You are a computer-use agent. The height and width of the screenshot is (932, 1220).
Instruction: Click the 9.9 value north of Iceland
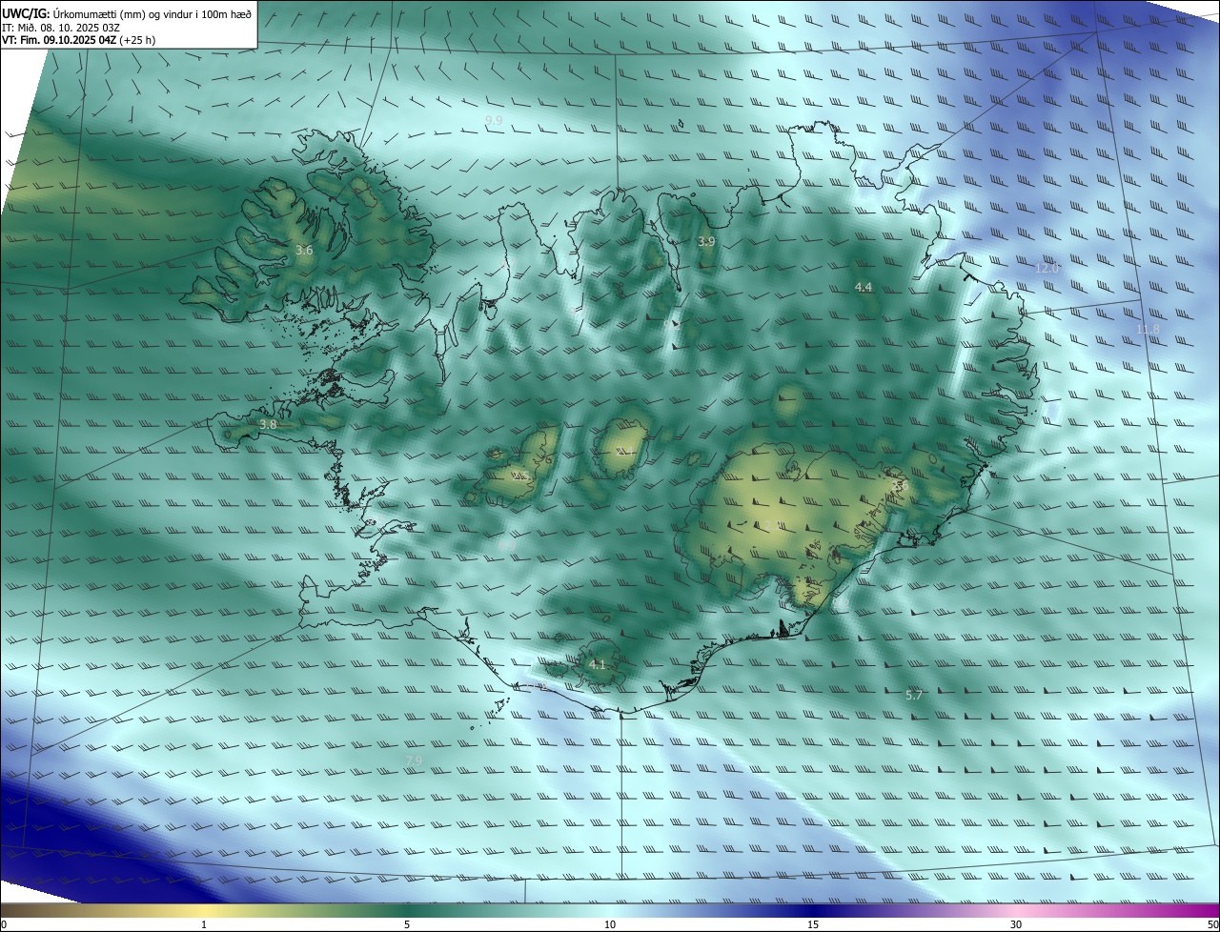[494, 120]
